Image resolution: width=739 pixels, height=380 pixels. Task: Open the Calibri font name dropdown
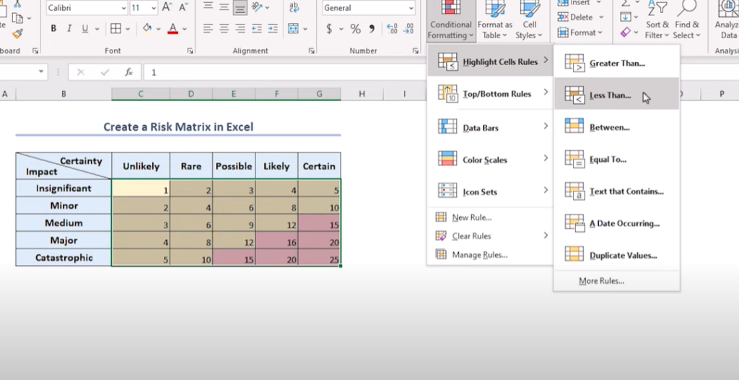[x=87, y=7]
